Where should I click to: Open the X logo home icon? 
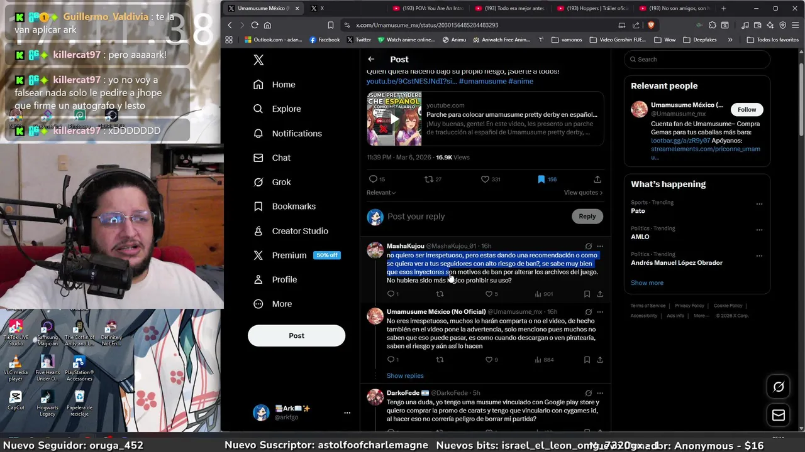(x=258, y=60)
